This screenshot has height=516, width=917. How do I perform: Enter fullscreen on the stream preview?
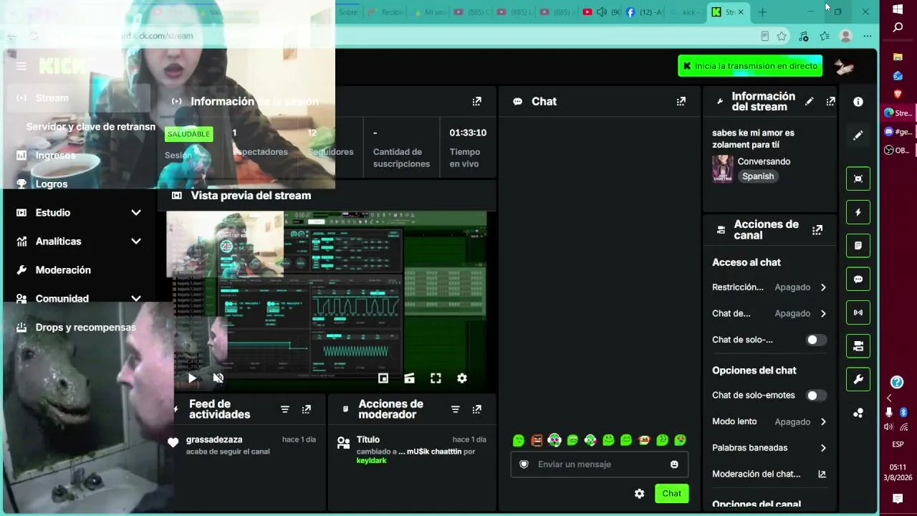[x=436, y=378]
